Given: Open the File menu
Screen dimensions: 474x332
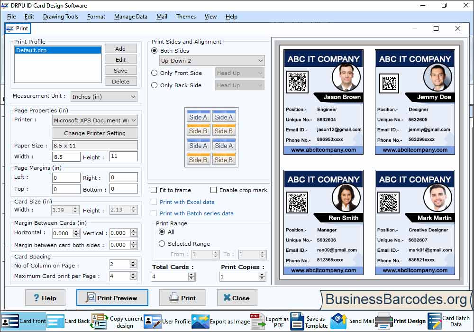Looking at the screenshot, I should pos(11,17).
